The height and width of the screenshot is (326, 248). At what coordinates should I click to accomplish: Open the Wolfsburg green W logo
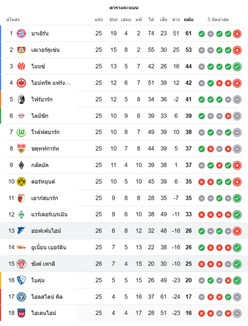coord(21,132)
